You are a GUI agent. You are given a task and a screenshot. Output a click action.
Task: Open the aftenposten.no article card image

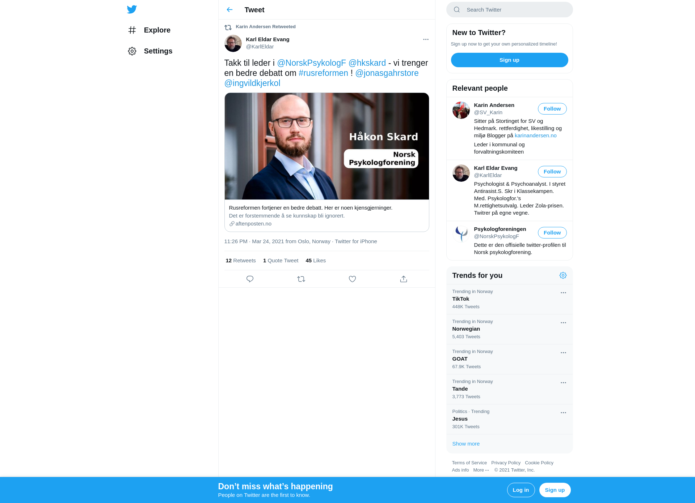coord(327,146)
